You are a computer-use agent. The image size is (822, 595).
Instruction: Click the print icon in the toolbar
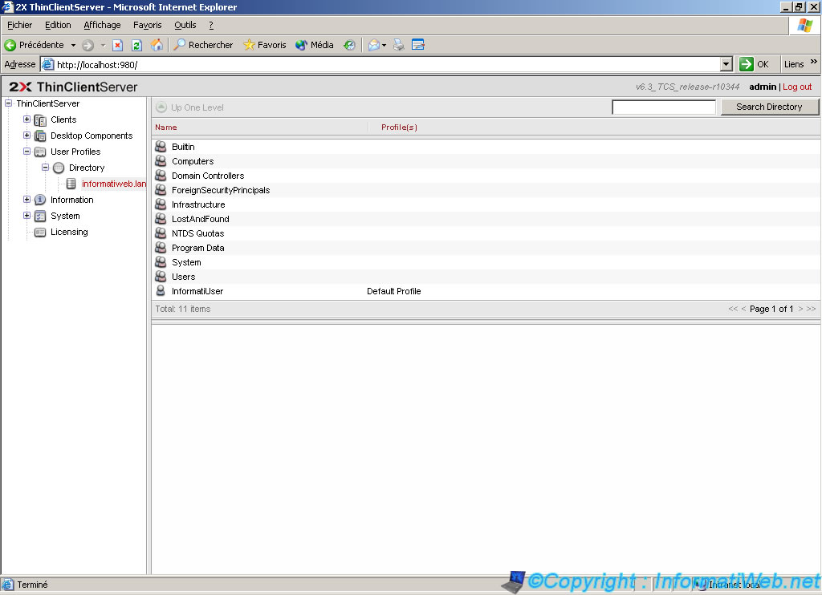[x=397, y=45]
